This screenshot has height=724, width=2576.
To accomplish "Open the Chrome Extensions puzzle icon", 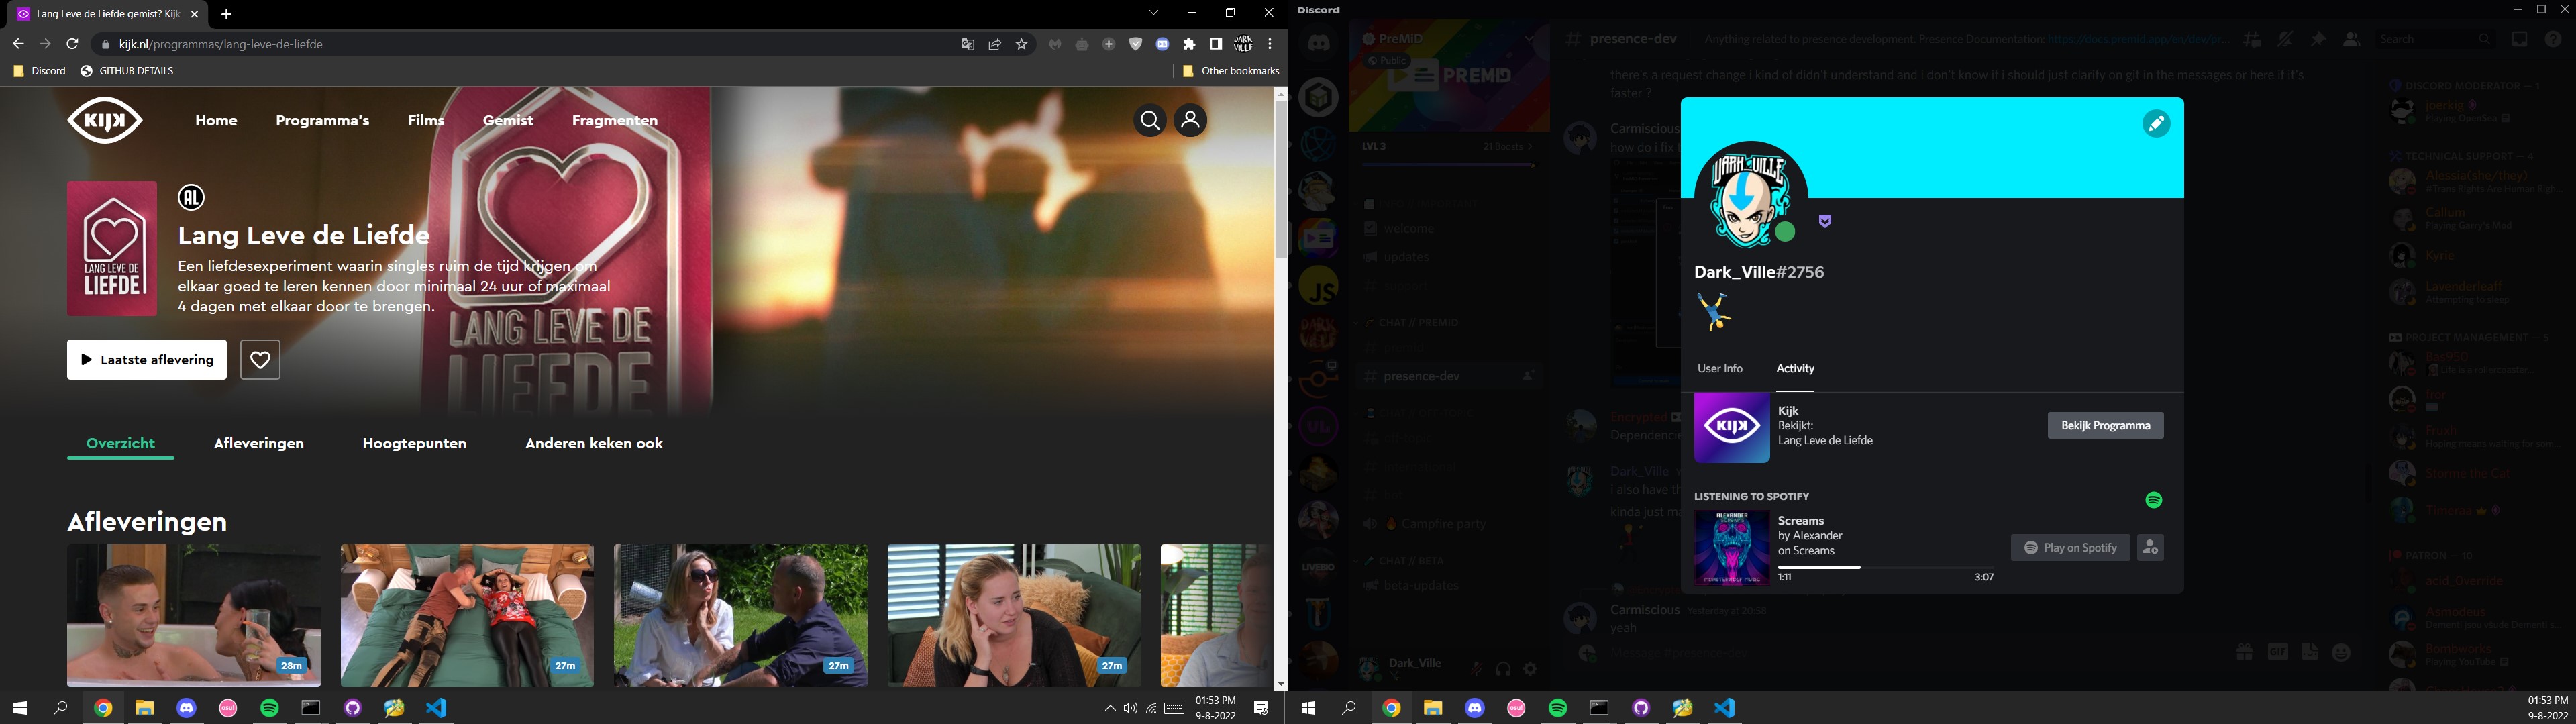I will click(x=1189, y=44).
